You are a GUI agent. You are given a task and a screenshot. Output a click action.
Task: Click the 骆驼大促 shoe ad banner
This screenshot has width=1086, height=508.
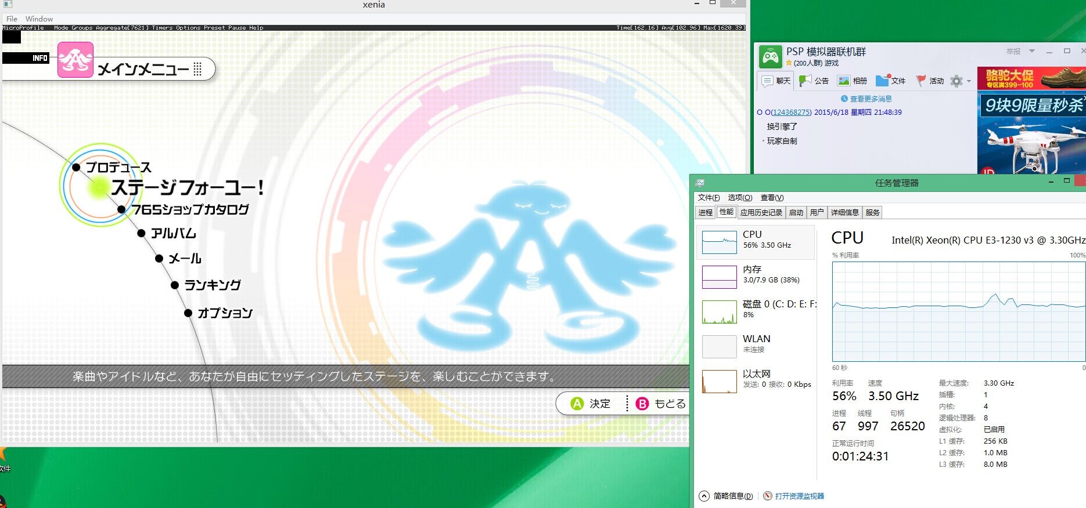click(1031, 78)
